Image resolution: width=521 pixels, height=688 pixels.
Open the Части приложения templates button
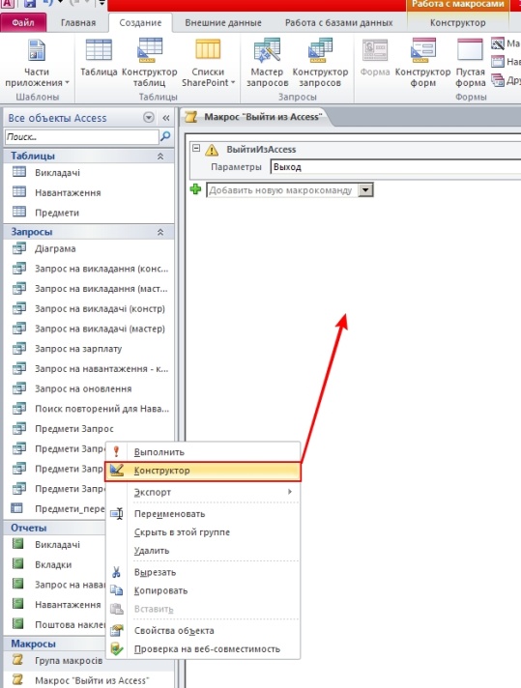[x=37, y=63]
